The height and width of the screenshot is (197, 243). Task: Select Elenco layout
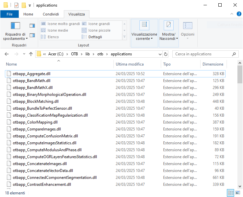pyautogui.click(x=50, y=37)
